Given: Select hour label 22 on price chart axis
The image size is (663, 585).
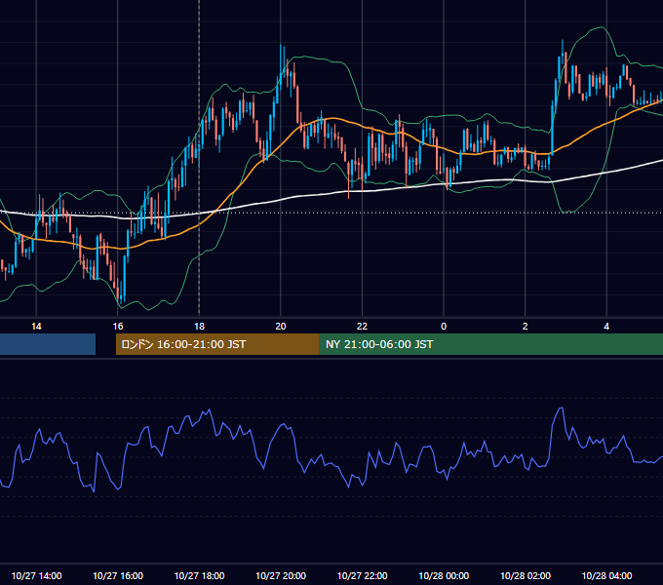Looking at the screenshot, I should (x=362, y=327).
